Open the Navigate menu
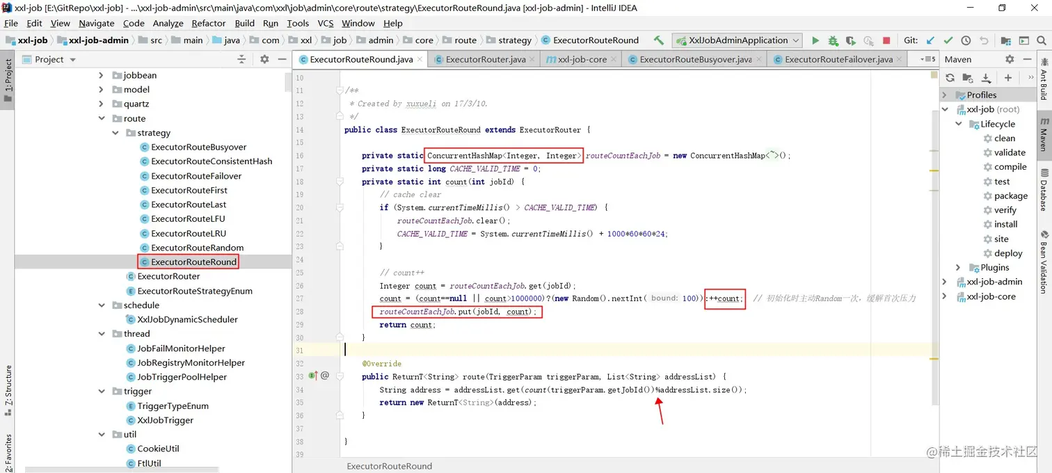The width and height of the screenshot is (1052, 473). pyautogui.click(x=96, y=23)
